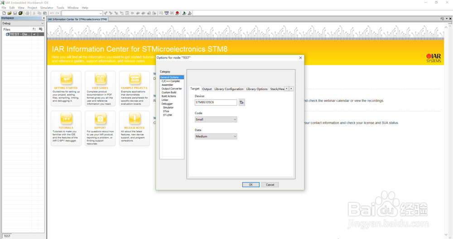Click the Cancel button in the options dialog
The image size is (453, 239).
coord(270,185)
